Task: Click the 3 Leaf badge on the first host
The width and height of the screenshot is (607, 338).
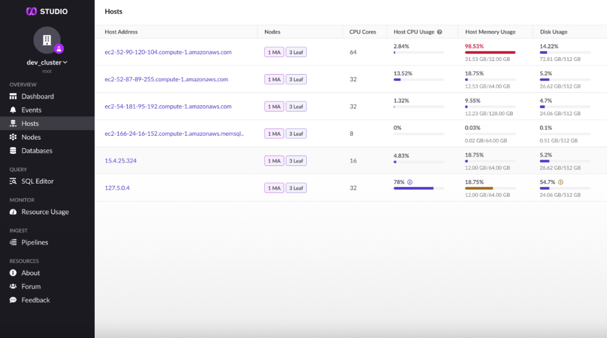Action: [x=296, y=51]
